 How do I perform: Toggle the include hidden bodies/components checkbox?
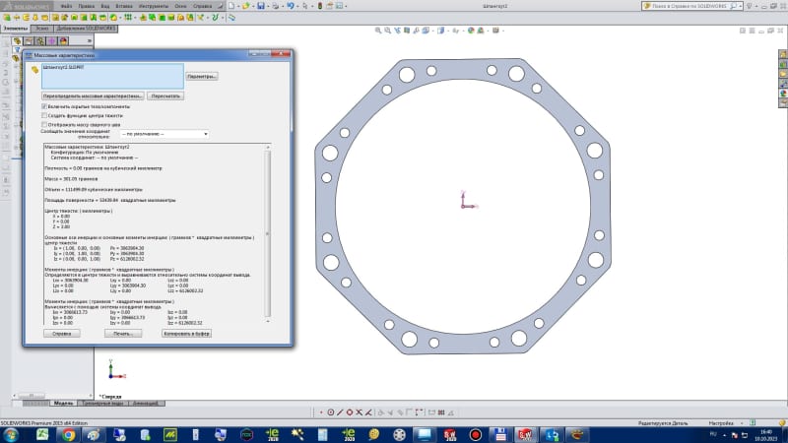[44, 106]
